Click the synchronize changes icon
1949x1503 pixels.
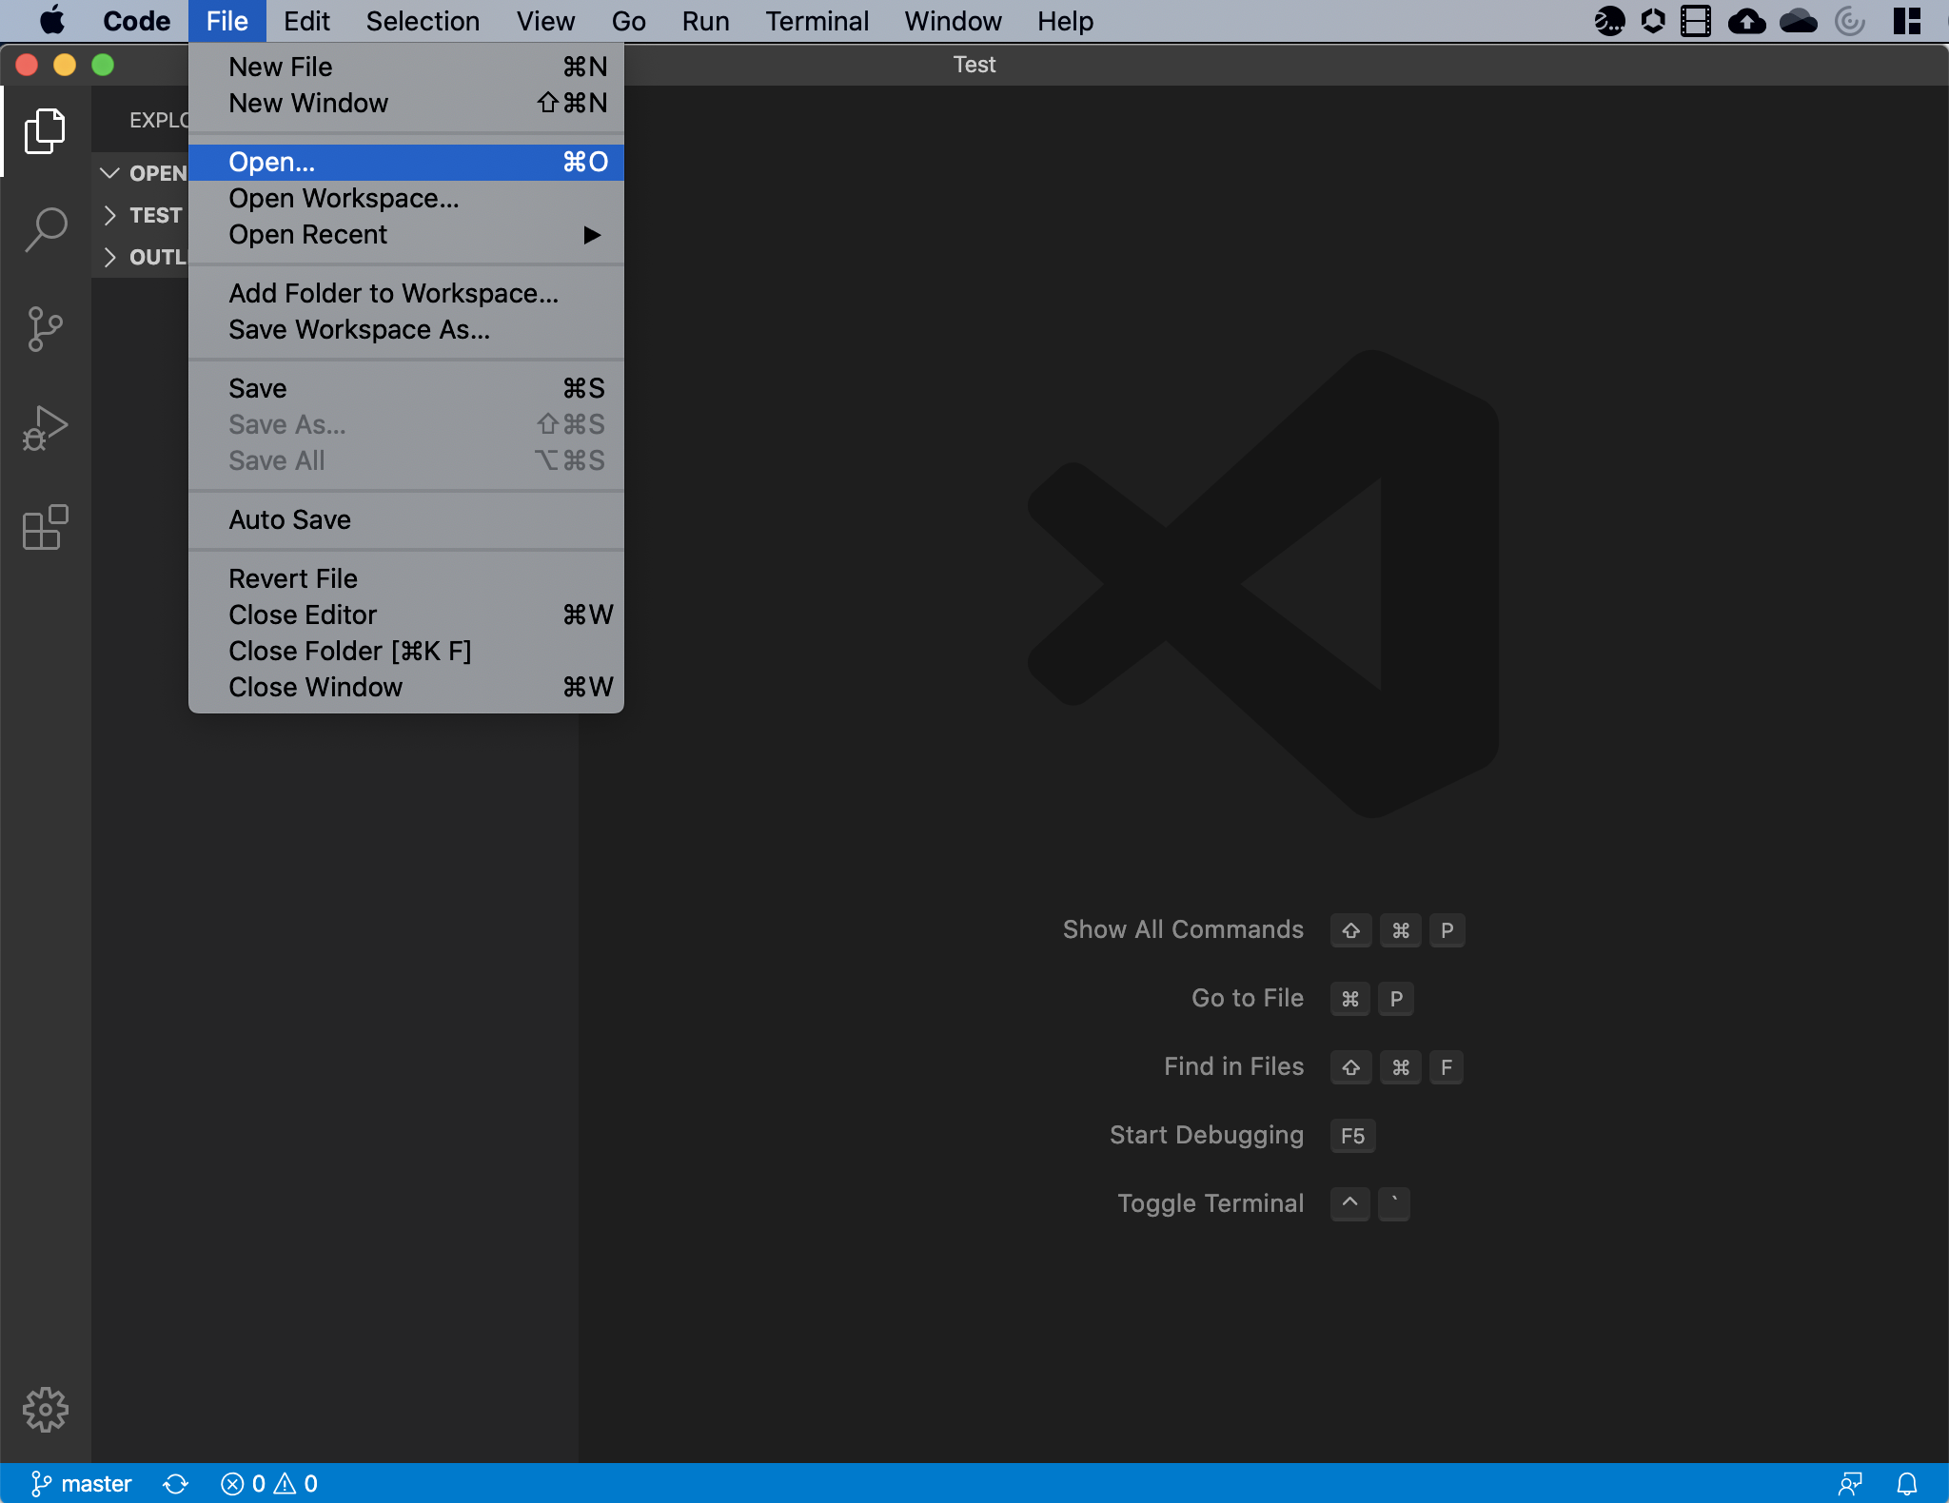(175, 1483)
